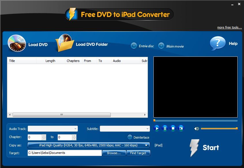The width and height of the screenshot is (244, 168).
Task: Click the Load DVD Folder icon
Action: coord(65,43)
